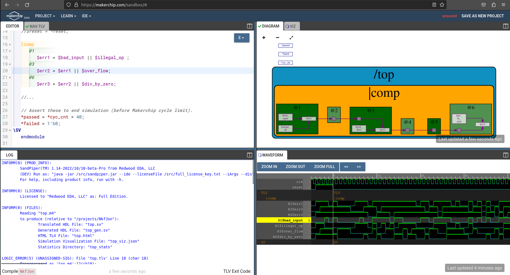Screen dimensions: 510x275
Task: Step waveform right with the >> button
Action: click(359, 167)
